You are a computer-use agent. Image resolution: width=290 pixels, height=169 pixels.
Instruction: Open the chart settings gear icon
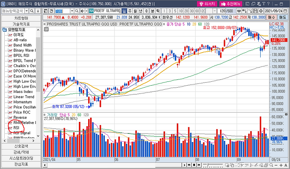pyautogui.click(x=261, y=11)
